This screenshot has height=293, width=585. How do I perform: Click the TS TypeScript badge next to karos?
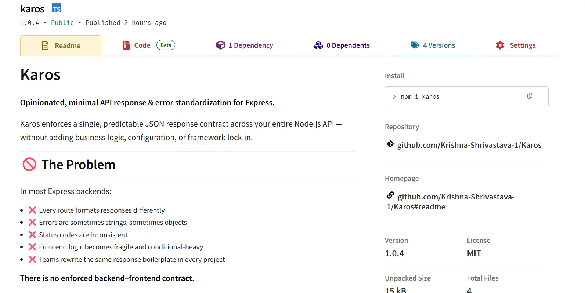[56, 8]
